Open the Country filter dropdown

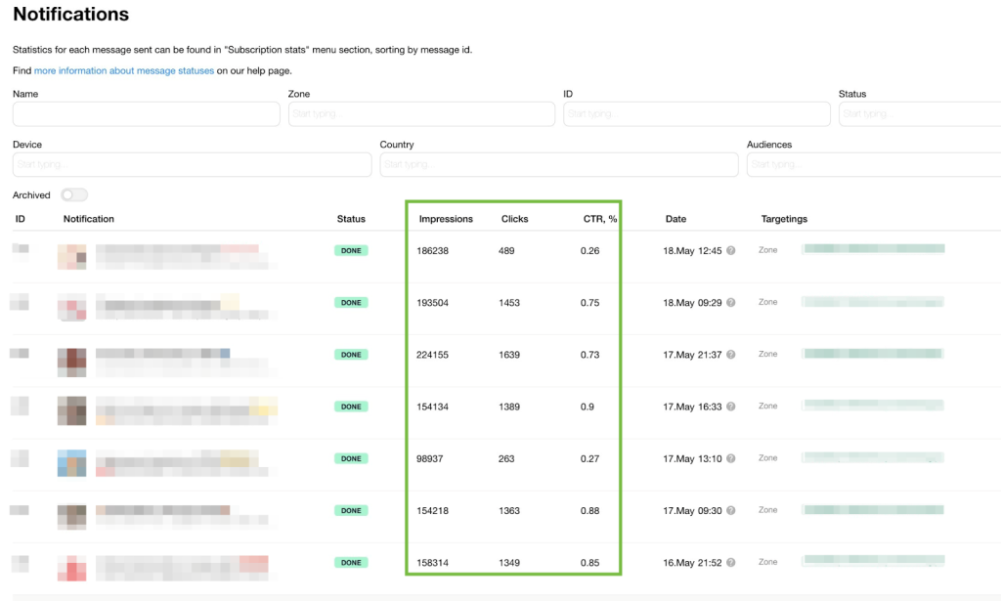click(559, 164)
